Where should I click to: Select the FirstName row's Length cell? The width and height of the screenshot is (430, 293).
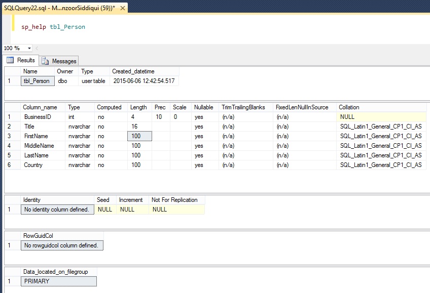[x=139, y=136]
